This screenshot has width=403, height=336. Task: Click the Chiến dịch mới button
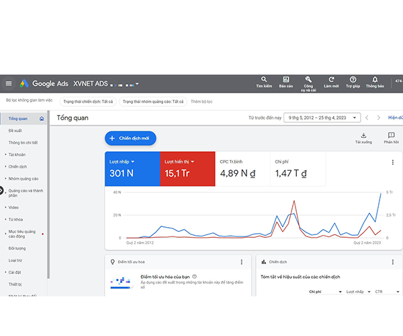130,138
